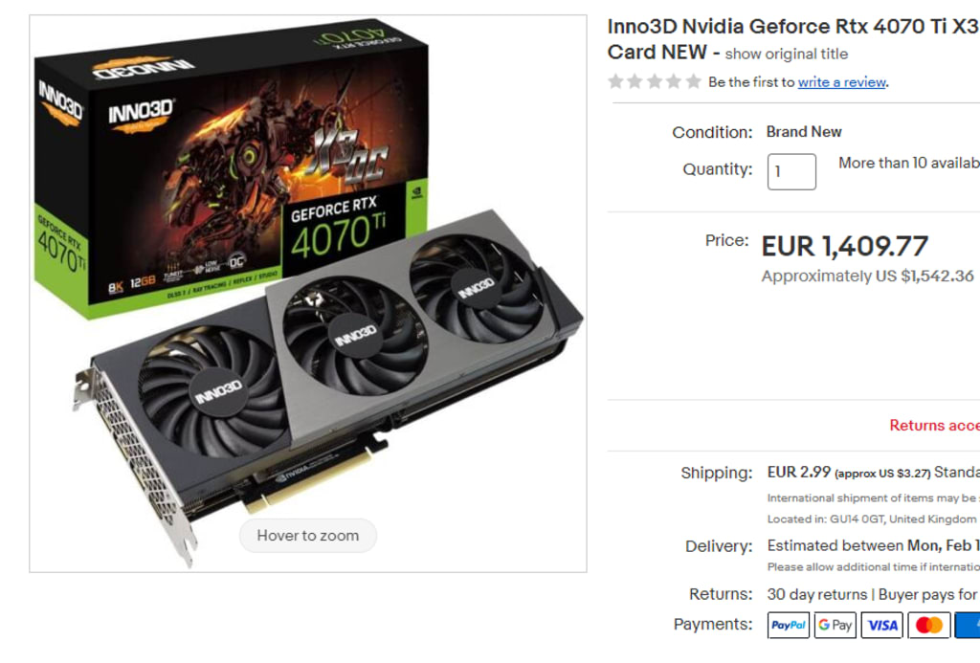This screenshot has width=980, height=663.
Task: Open the 'write a review' link
Action: [x=842, y=82]
